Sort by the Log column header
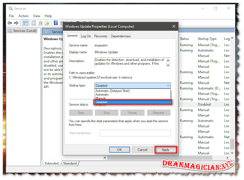 [x=227, y=39]
